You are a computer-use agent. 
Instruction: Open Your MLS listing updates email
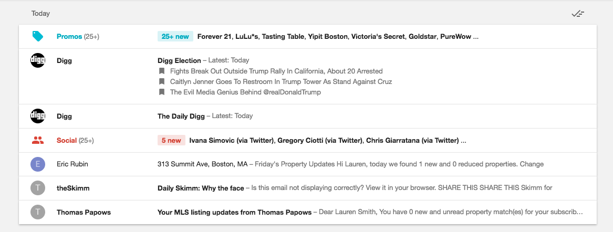[x=235, y=212]
